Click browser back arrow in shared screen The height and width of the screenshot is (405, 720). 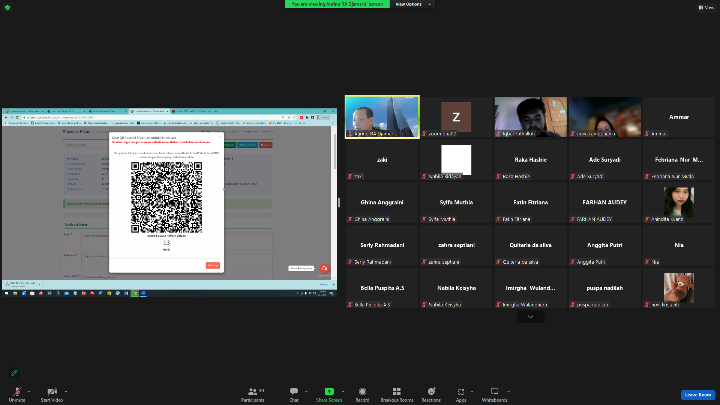(x=6, y=117)
